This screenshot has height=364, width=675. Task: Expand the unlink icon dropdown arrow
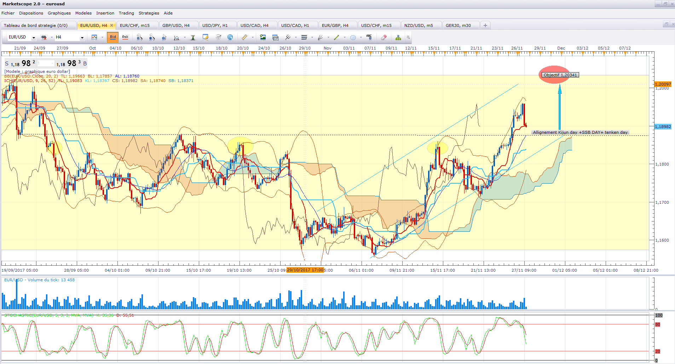pos(52,37)
